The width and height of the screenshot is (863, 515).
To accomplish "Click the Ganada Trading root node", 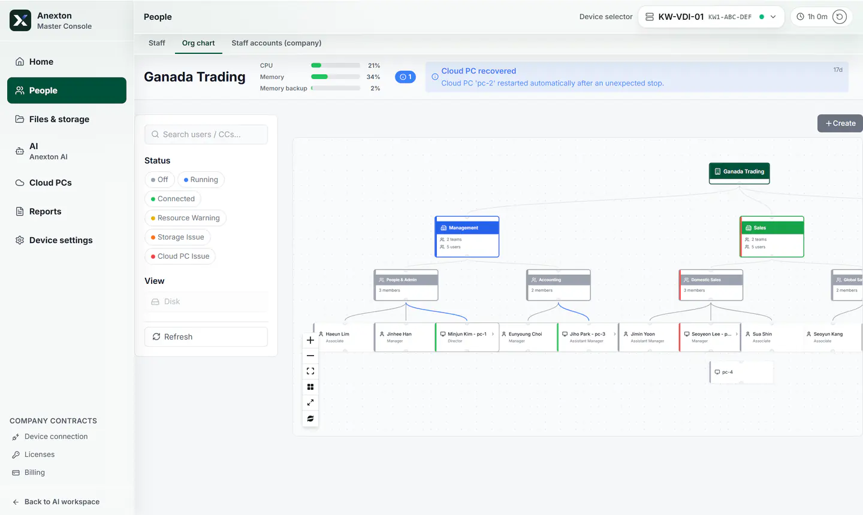I will [x=740, y=173].
